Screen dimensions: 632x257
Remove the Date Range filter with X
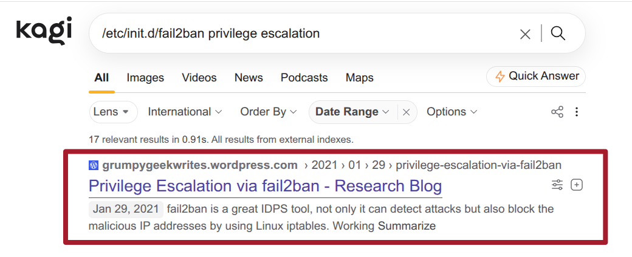407,112
